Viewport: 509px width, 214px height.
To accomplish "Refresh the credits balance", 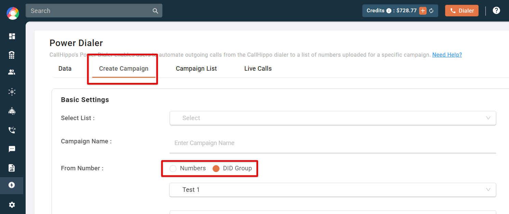I will (431, 11).
